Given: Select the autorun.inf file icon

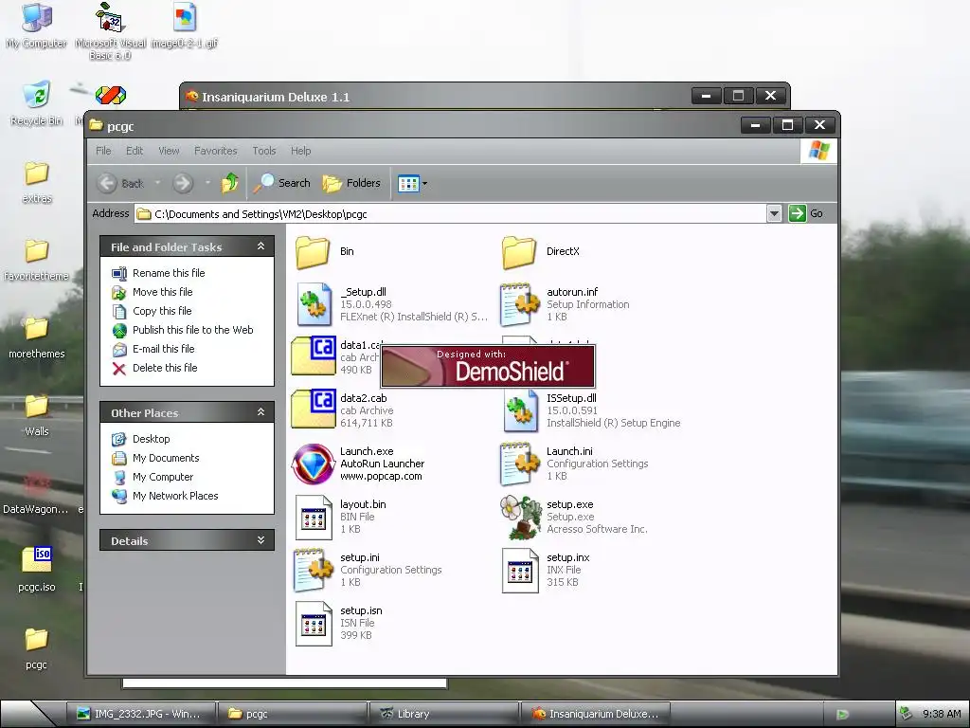Looking at the screenshot, I should point(520,304).
